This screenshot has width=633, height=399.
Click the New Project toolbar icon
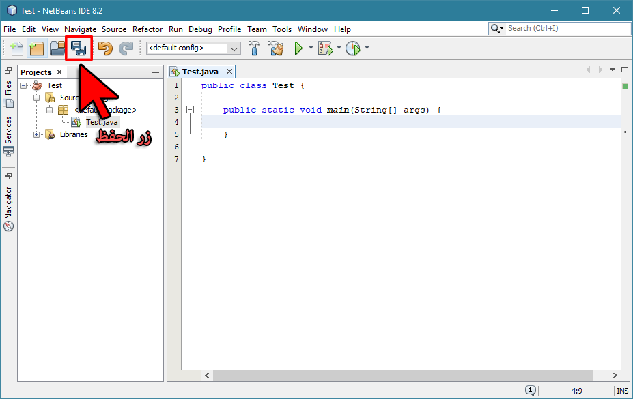[x=36, y=48]
